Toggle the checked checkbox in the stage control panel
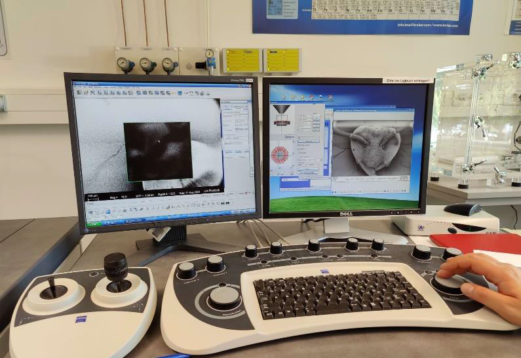Screen dimensions: 521x358 pos(299,146)
